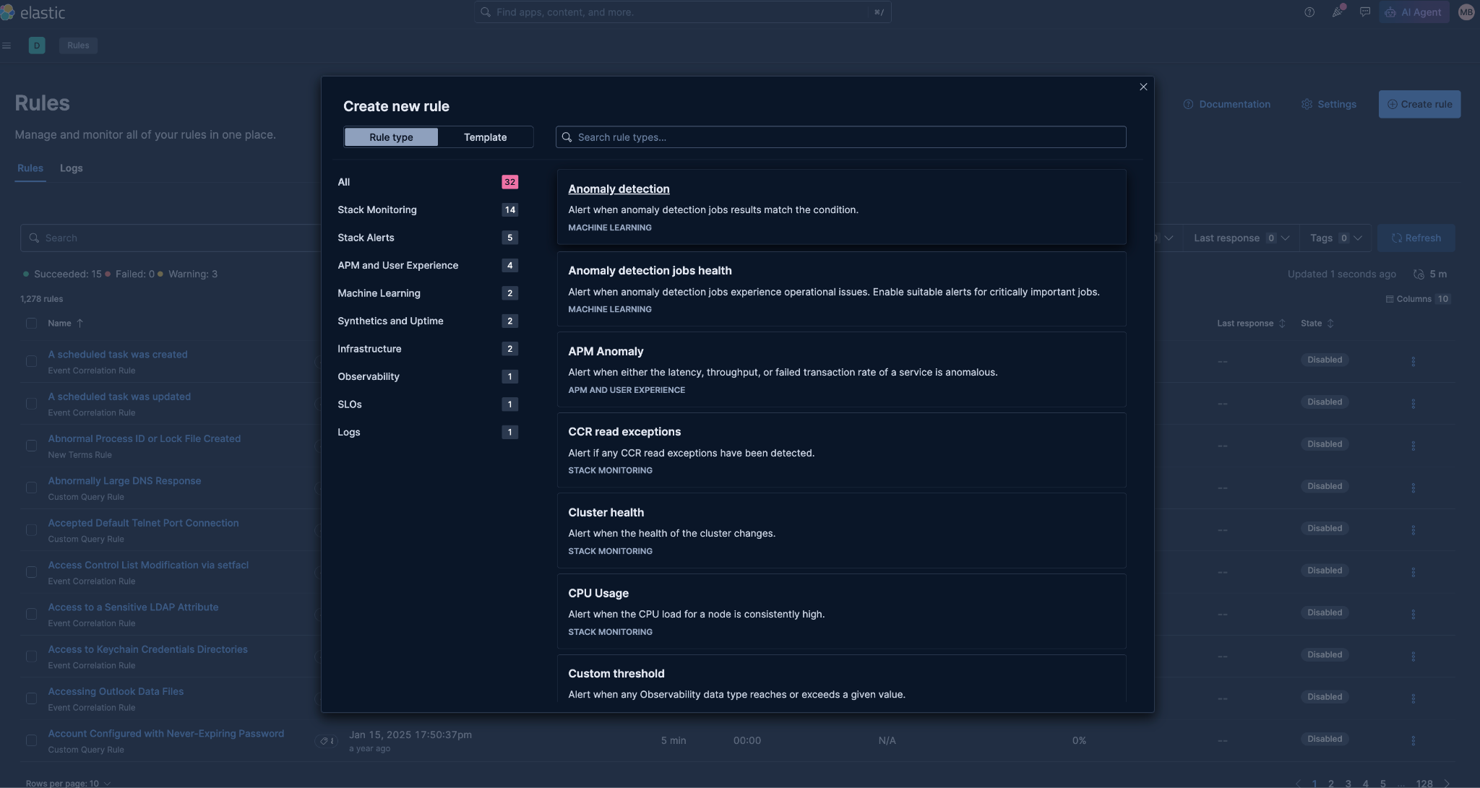Viewport: 1480px width, 788px height.
Task: Open the feedback chat icon
Action: (x=1364, y=12)
